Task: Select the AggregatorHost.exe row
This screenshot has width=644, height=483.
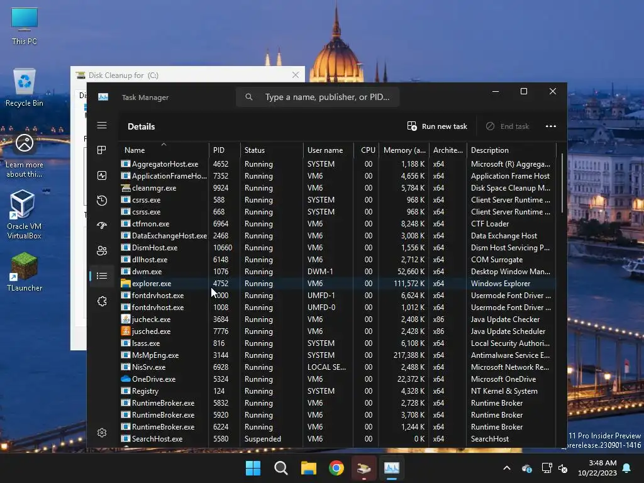Action: click(338, 164)
